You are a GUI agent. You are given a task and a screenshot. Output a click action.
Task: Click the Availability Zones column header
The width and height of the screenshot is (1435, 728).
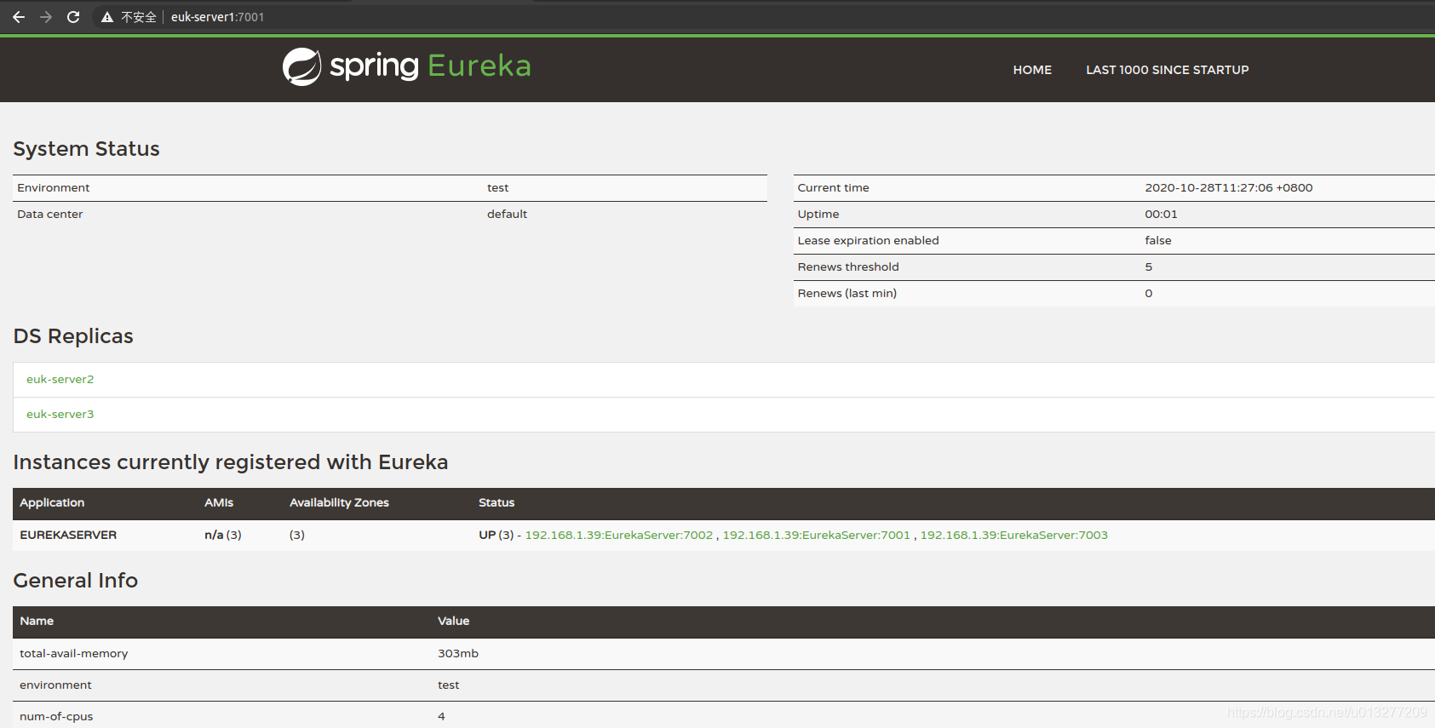pyautogui.click(x=339, y=503)
